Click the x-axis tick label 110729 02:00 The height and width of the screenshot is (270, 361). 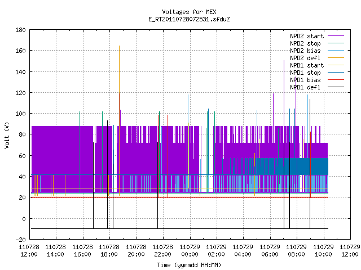point(216,251)
